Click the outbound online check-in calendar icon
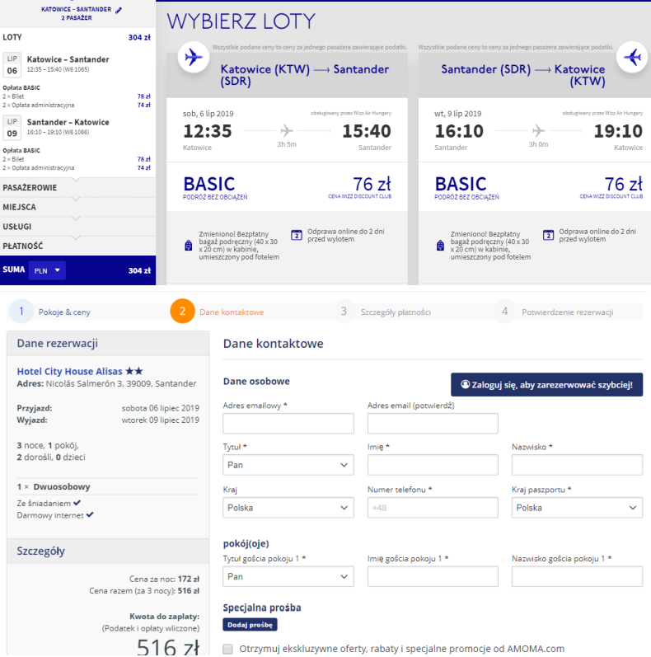 coord(297,235)
